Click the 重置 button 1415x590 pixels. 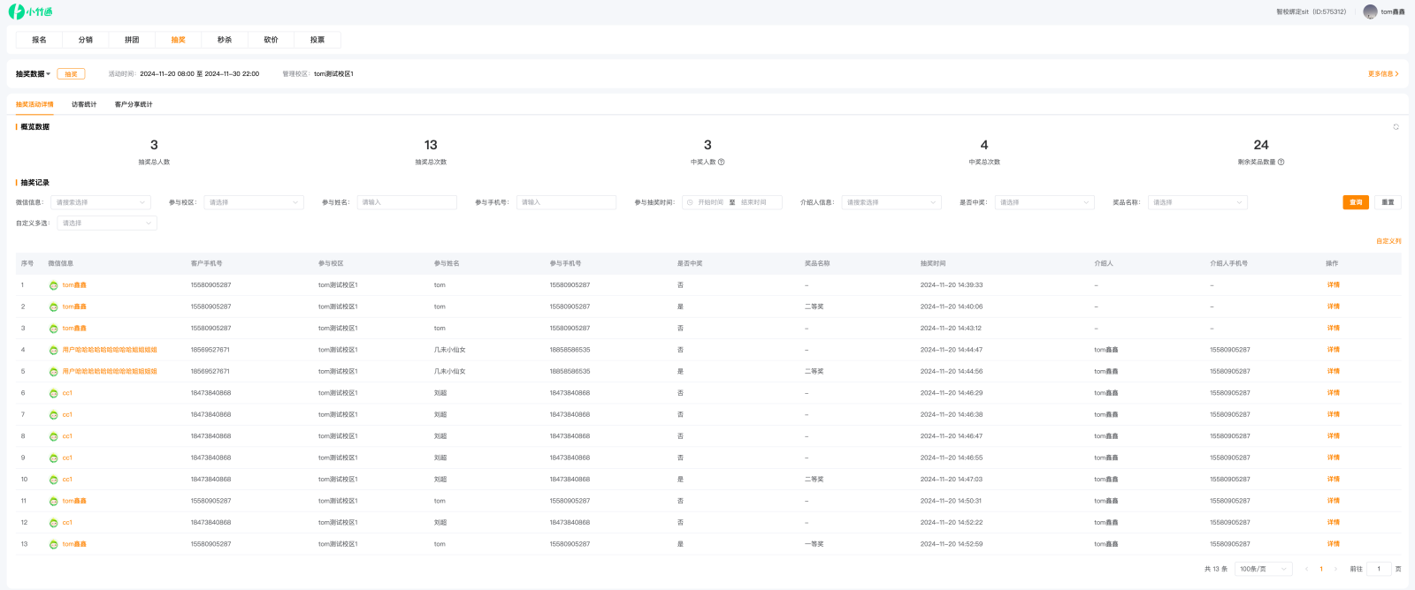[1388, 202]
